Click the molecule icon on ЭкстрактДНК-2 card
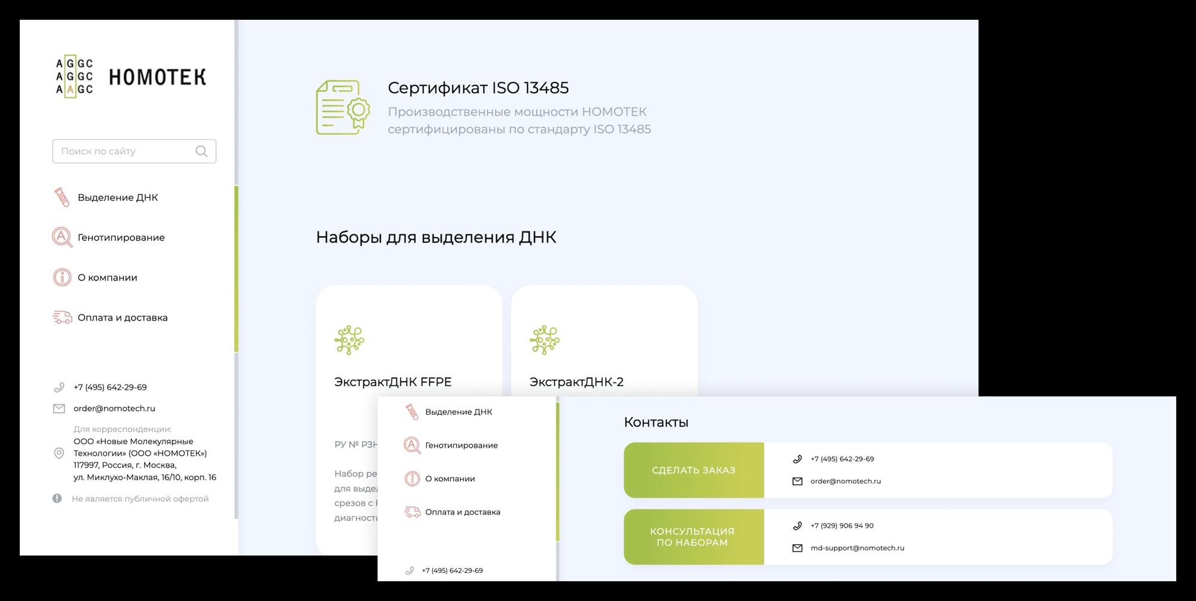 (545, 340)
